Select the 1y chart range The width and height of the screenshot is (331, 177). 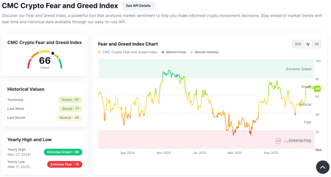tap(308, 44)
